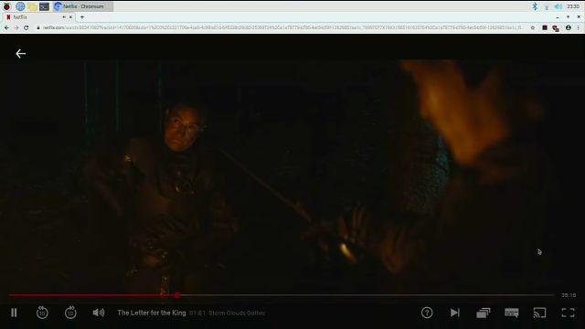Reload the Netflix page in the browser
Screen dimensions: 585x329
coord(27,27)
